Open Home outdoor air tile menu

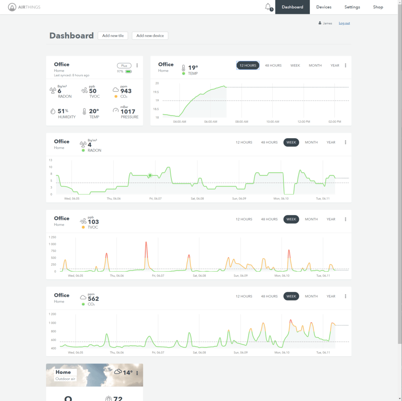(x=137, y=373)
